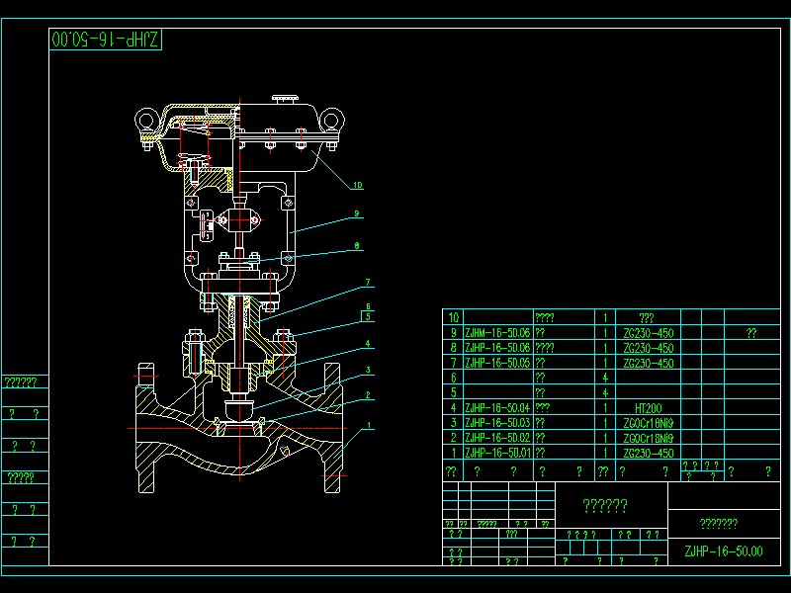This screenshot has height=593, width=791.
Task: Select callout number 1 near valve body flange
Action: (x=369, y=425)
